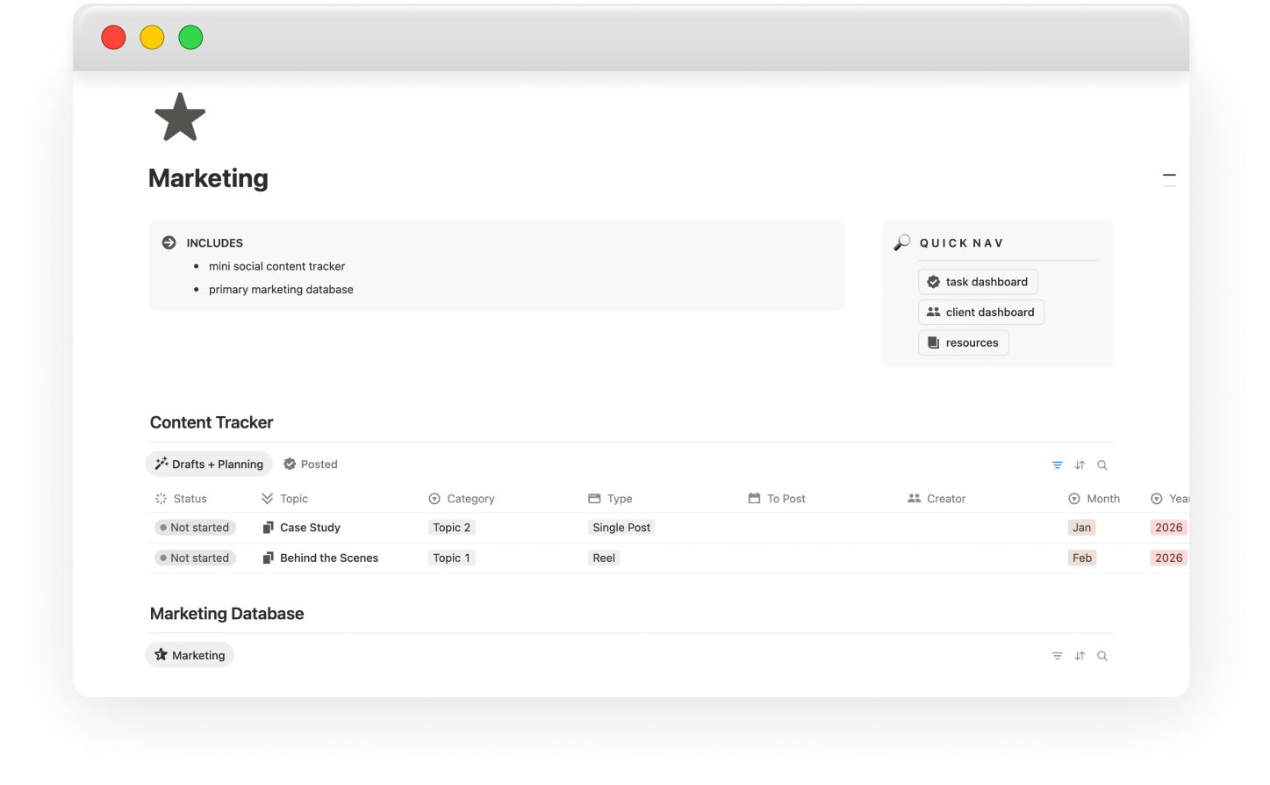Click the book icon on the resources button

(x=934, y=342)
